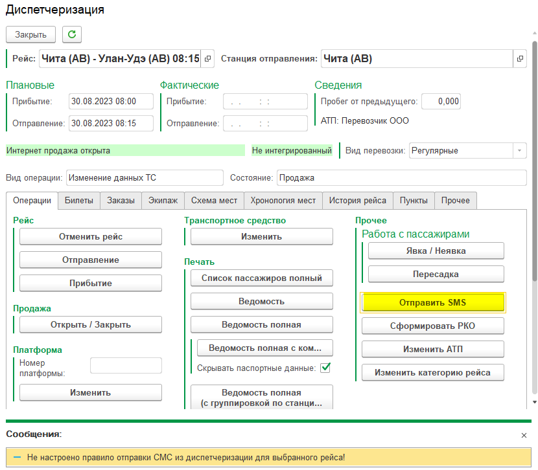Toggle Скрывать паспортные данные checkbox
Screen dimensions: 538x470
pos(326,368)
